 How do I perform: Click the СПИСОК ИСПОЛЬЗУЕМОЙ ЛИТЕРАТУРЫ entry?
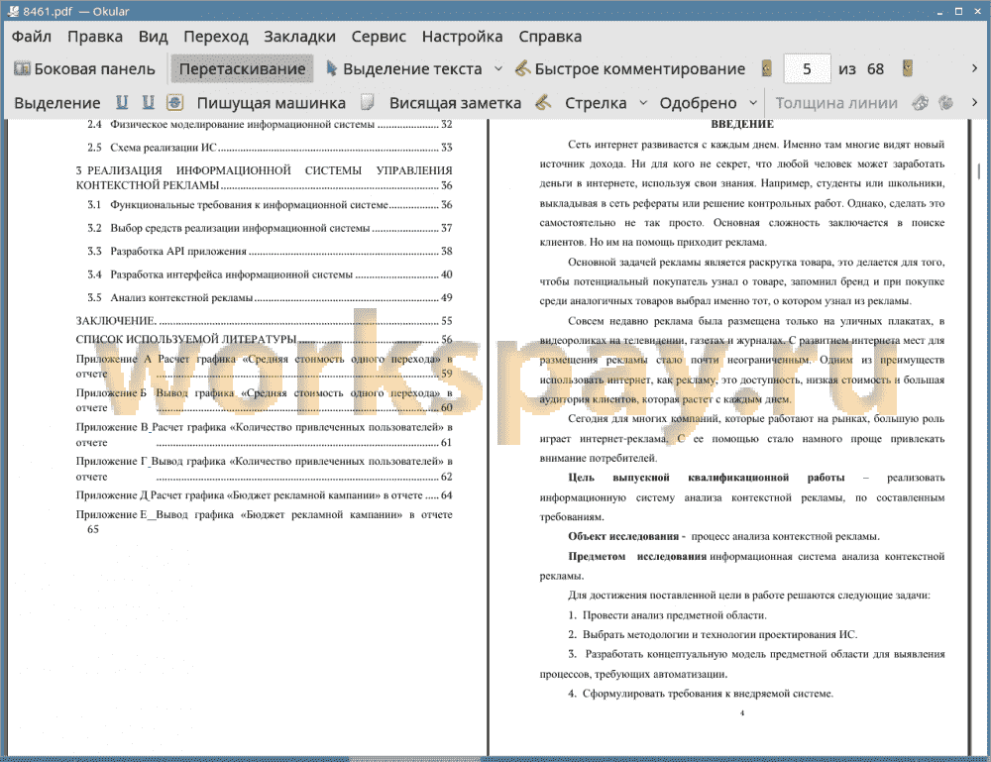(x=265, y=339)
